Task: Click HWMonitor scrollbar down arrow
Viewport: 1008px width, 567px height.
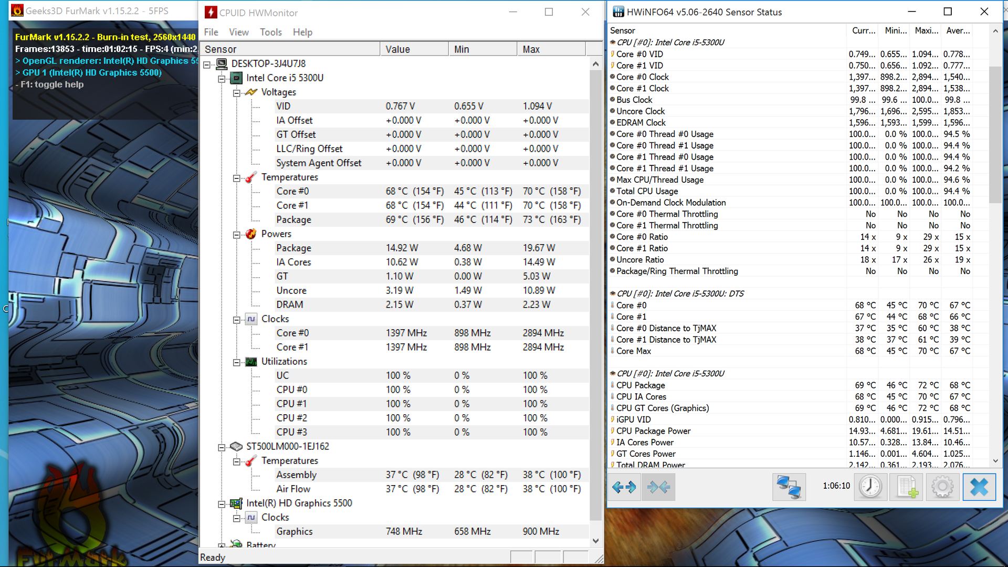Action: [x=595, y=541]
